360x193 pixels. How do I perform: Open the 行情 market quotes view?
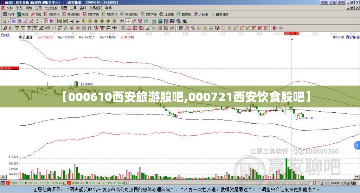(8, 14)
